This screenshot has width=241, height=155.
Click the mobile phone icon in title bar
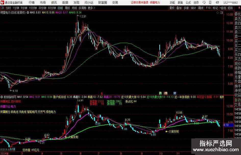[210, 3]
